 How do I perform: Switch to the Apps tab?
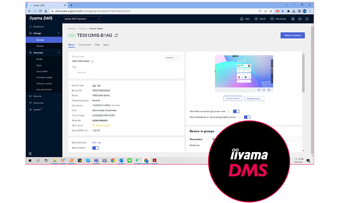[106, 45]
